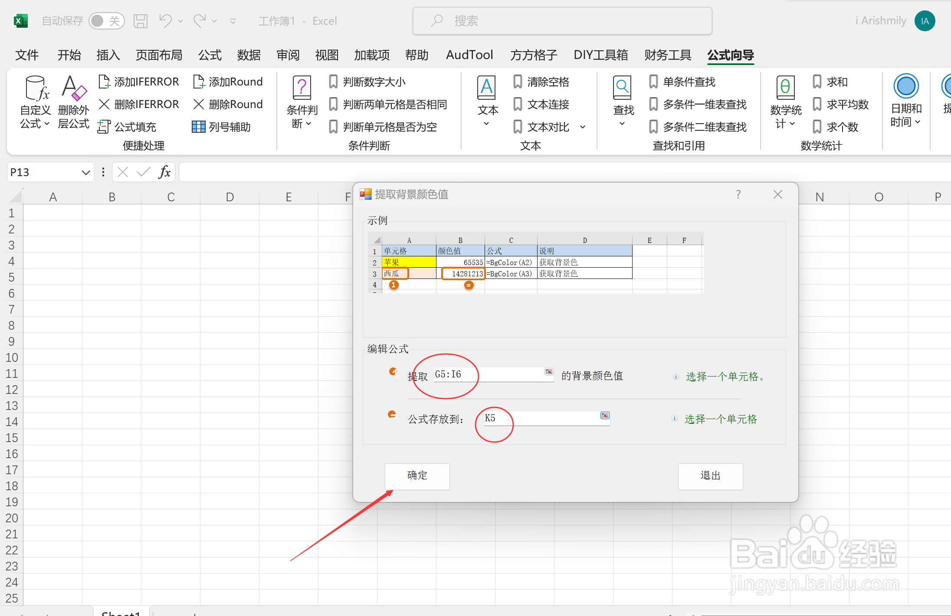Switch to the 方方格子 ribbon tab
Viewport: 951px width, 616px height.
(534, 55)
